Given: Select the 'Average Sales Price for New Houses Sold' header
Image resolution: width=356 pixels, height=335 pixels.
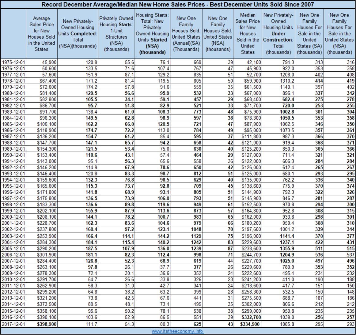Looking at the screenshot, I should coord(42,34).
